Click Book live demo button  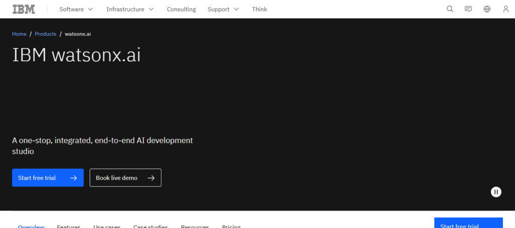click(125, 177)
